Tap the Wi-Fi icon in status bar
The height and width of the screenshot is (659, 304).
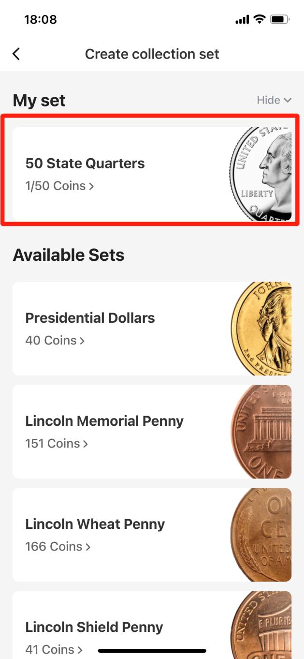pyautogui.click(x=260, y=19)
